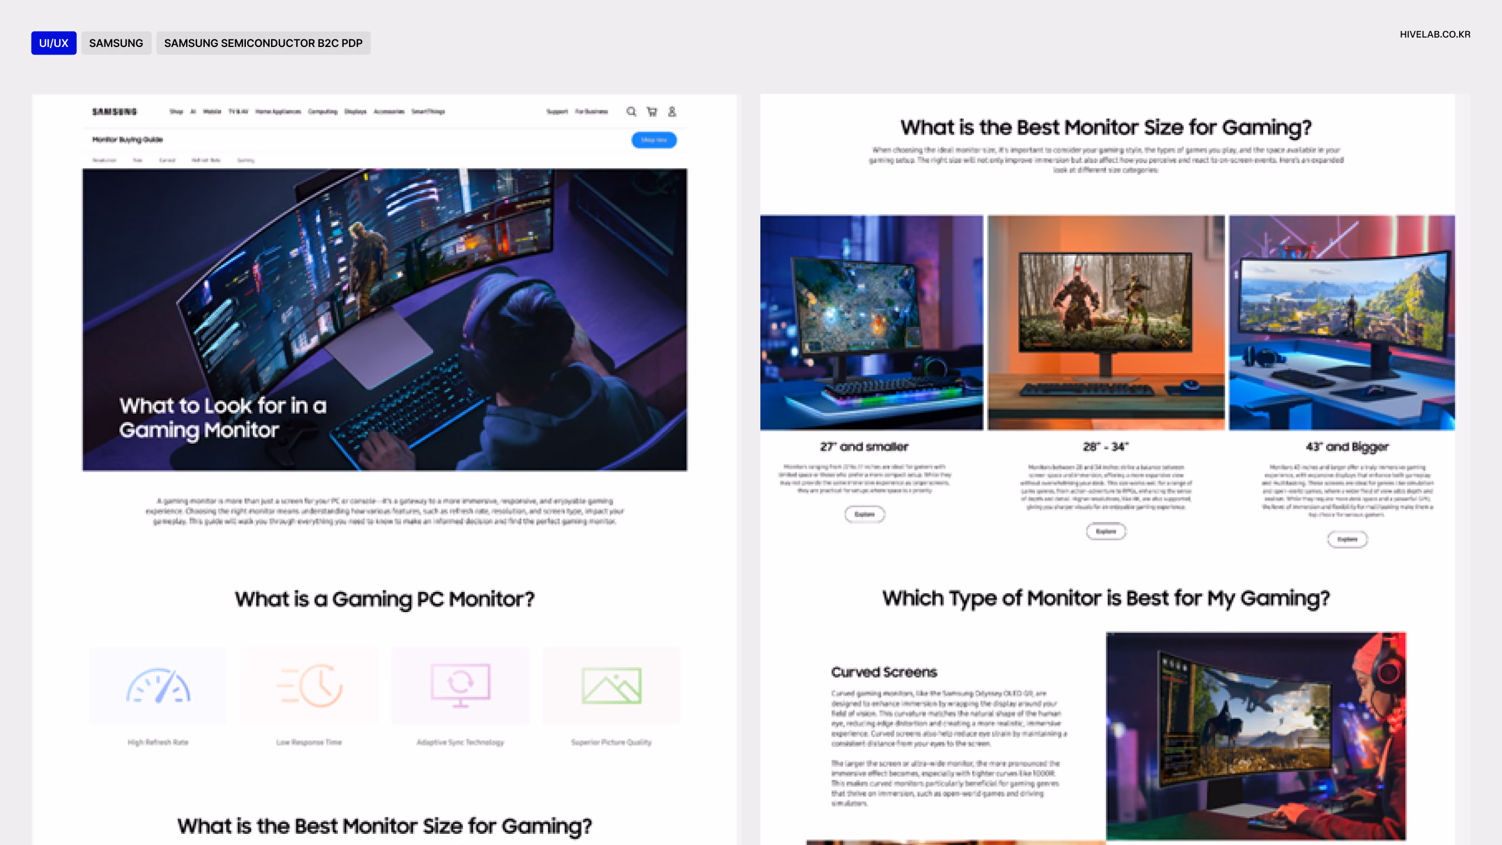The height and width of the screenshot is (845, 1502).
Task: Click the Curved Screens heading
Action: click(884, 672)
